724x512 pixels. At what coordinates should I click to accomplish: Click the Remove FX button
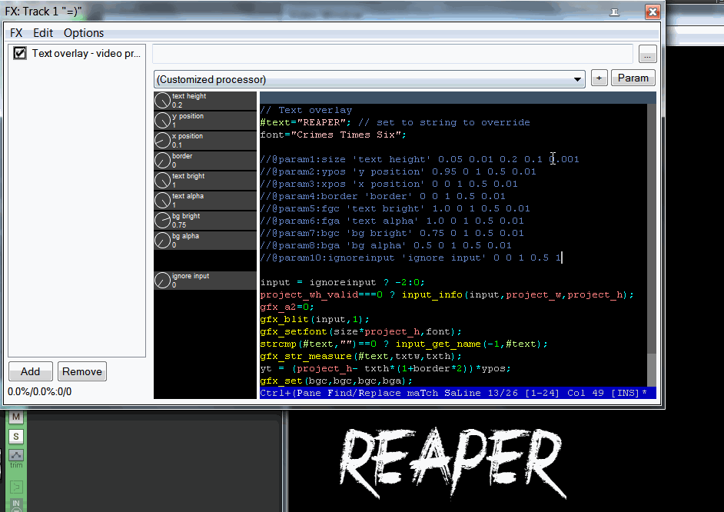tap(82, 371)
